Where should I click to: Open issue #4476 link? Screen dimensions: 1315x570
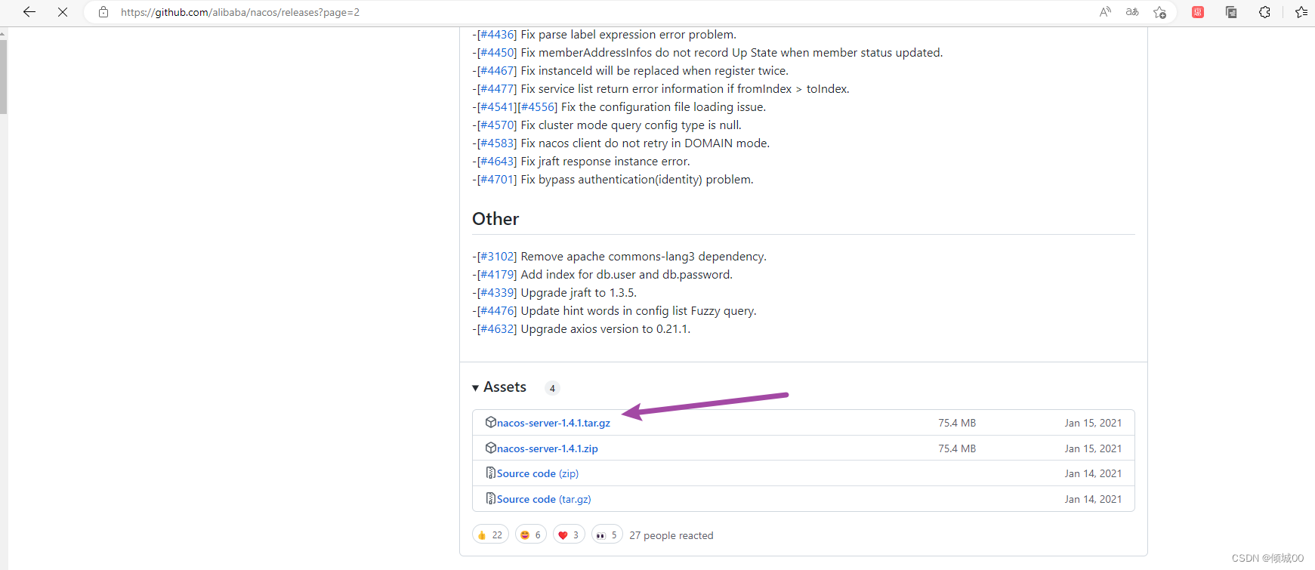pyautogui.click(x=497, y=311)
